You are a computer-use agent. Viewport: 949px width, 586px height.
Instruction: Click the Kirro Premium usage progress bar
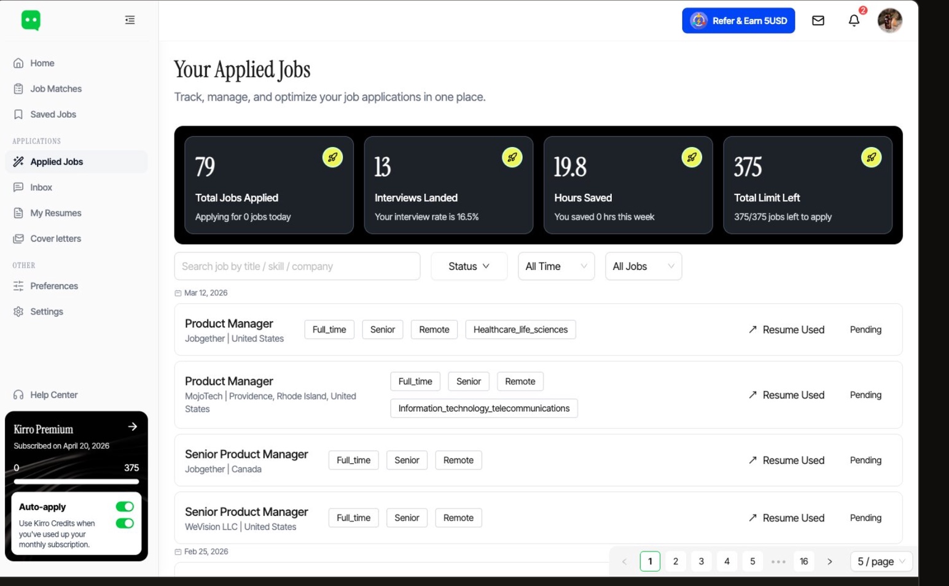pos(76,482)
